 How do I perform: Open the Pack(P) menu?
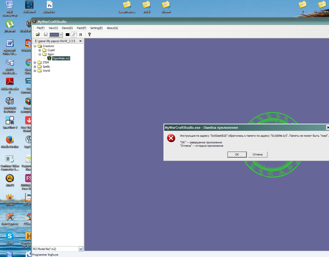pyautogui.click(x=81, y=28)
